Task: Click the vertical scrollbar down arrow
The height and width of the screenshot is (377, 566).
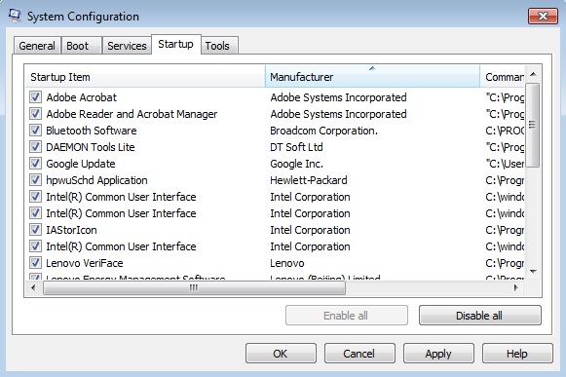Action: [x=533, y=271]
